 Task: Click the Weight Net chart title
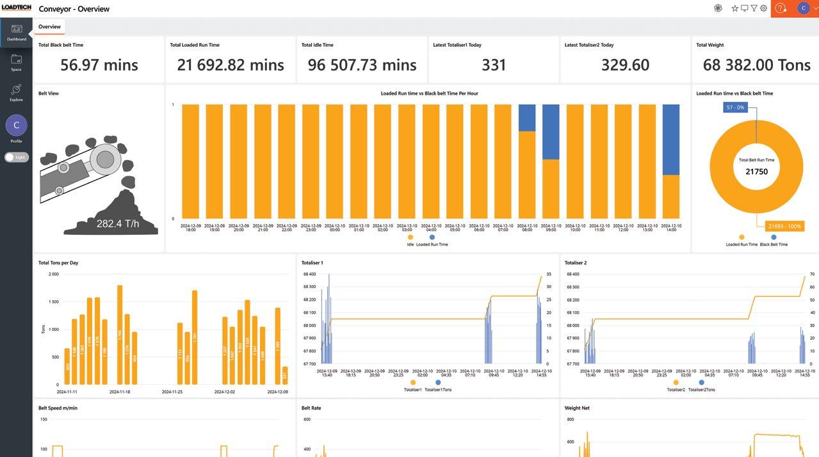click(x=577, y=408)
